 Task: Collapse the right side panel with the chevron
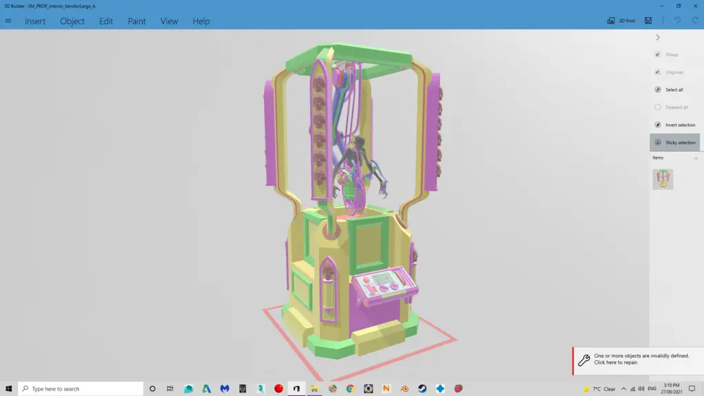coord(658,38)
